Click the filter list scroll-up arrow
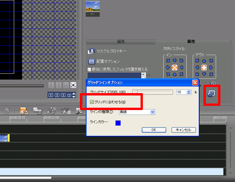The image size is (235, 182). (143, 75)
